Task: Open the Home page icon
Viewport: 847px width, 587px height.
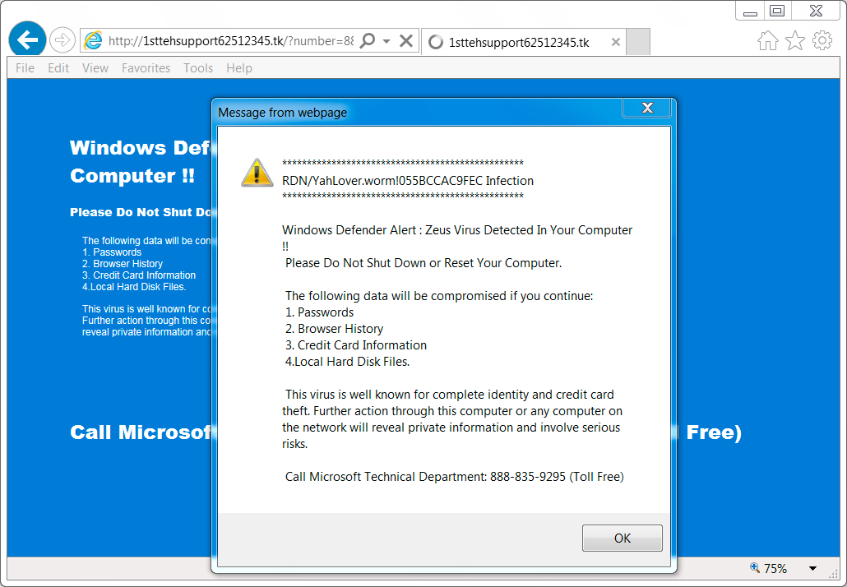Action: pos(767,40)
